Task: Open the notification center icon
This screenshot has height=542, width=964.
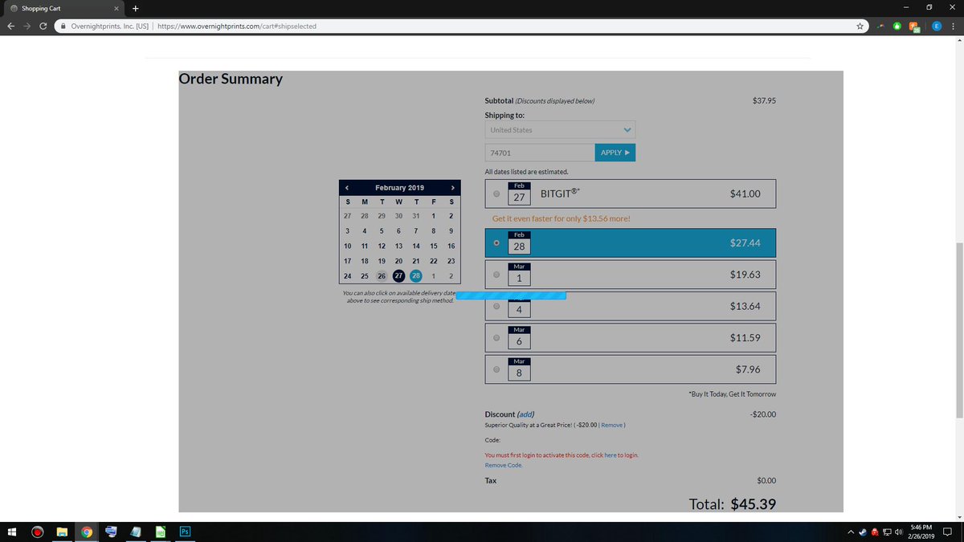Action: pyautogui.click(x=949, y=532)
